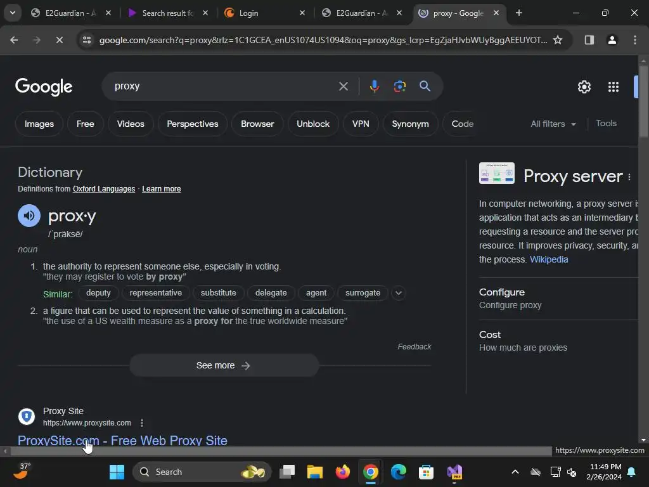Select Synonym filter chip
The image size is (649, 487).
[410, 124]
